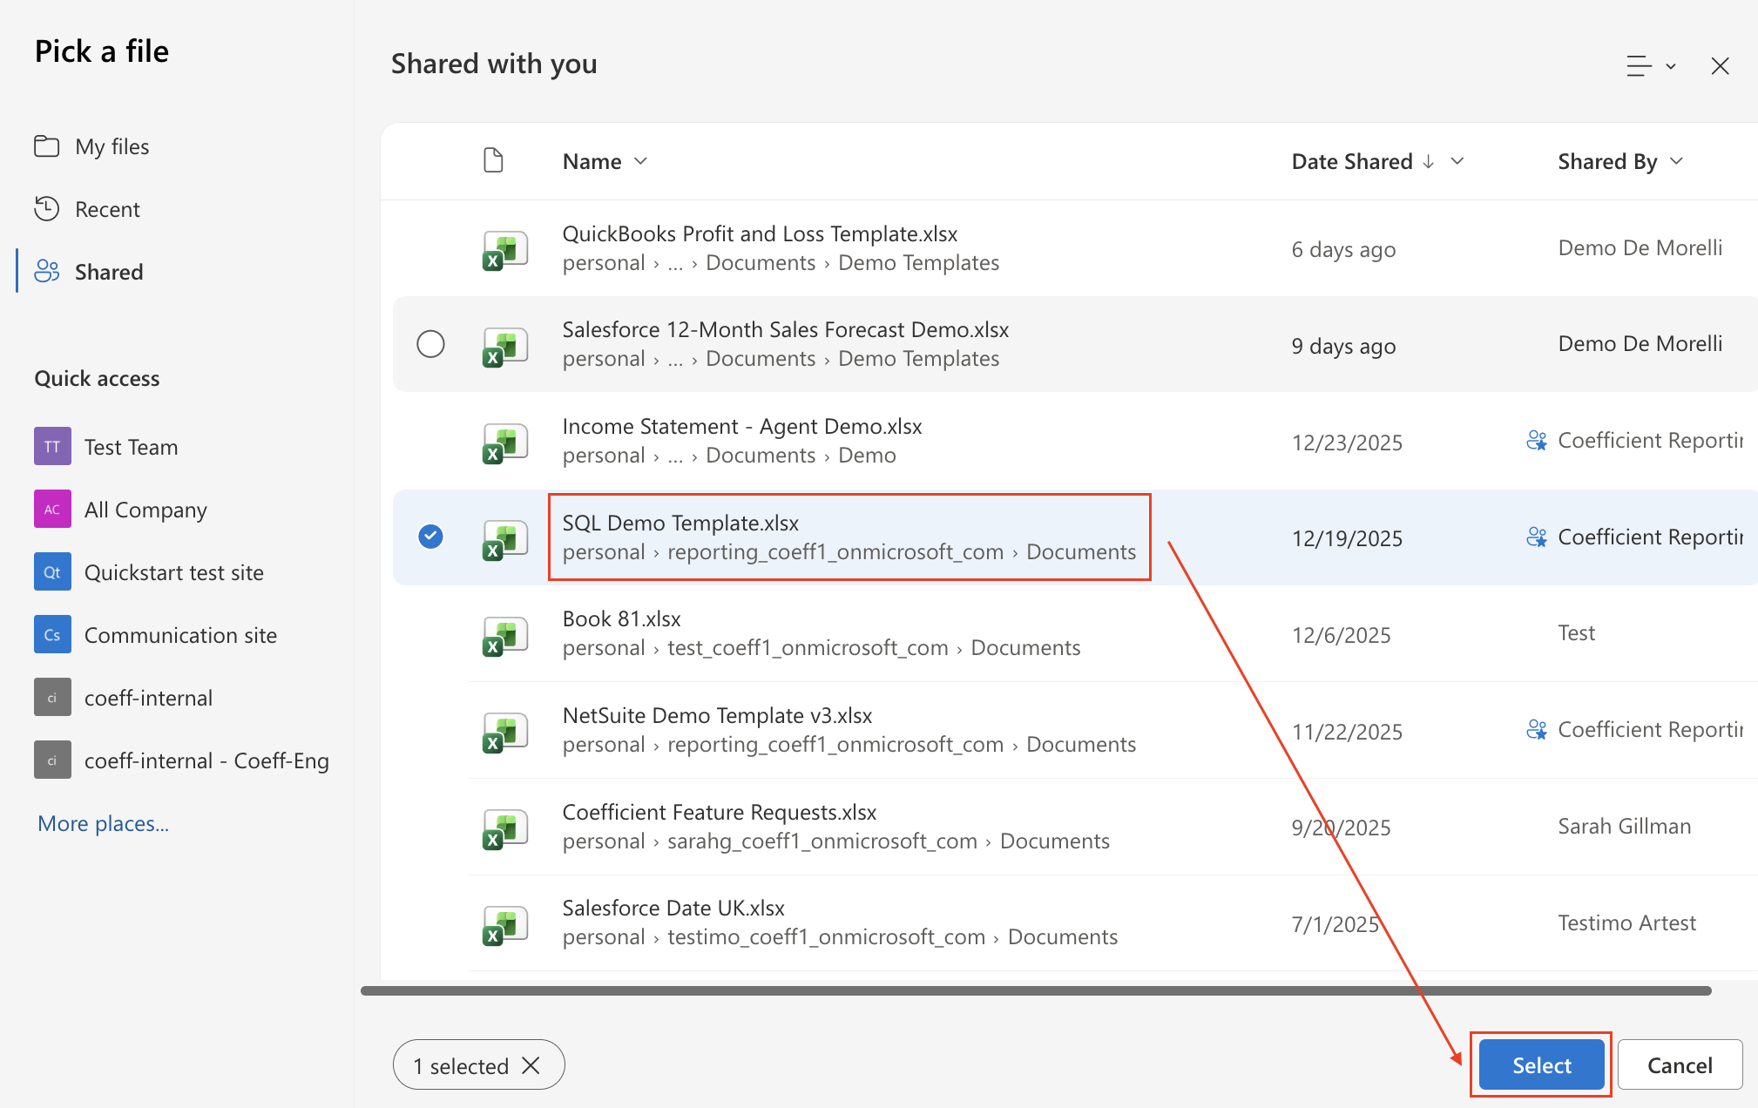Screen dimensions: 1758x1108
Task: Go to My files section
Action: (112, 146)
